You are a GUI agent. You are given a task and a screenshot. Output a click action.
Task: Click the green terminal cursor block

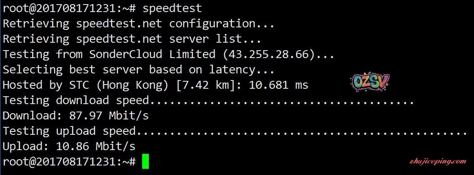(145, 161)
